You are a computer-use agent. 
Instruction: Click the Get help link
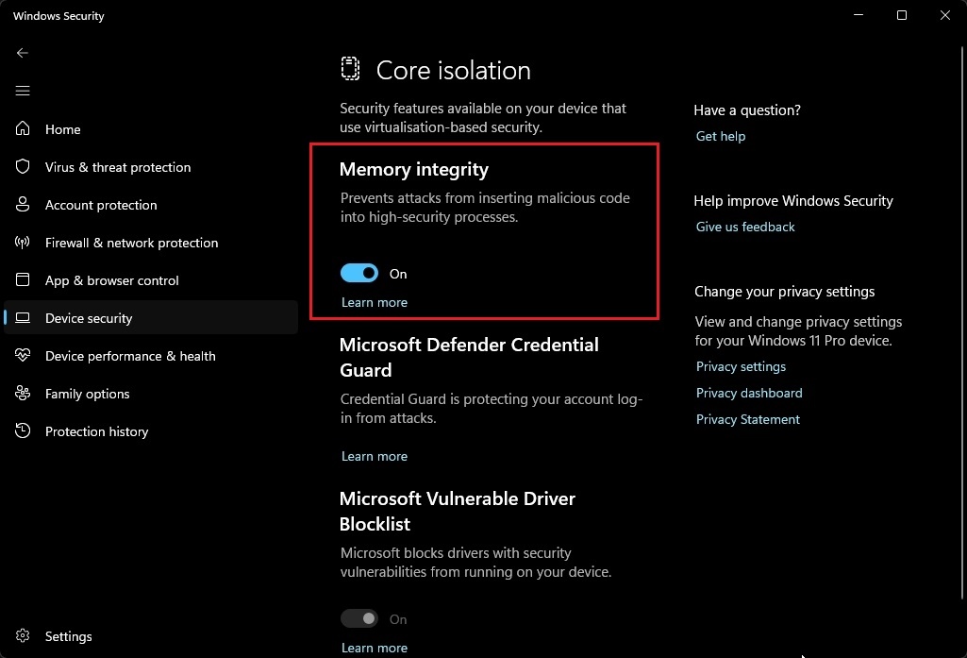click(x=720, y=136)
